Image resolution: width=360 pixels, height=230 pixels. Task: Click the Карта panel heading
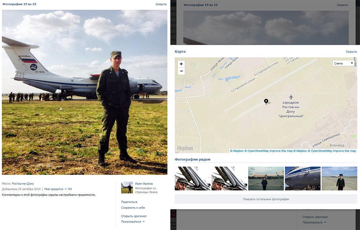click(180, 52)
